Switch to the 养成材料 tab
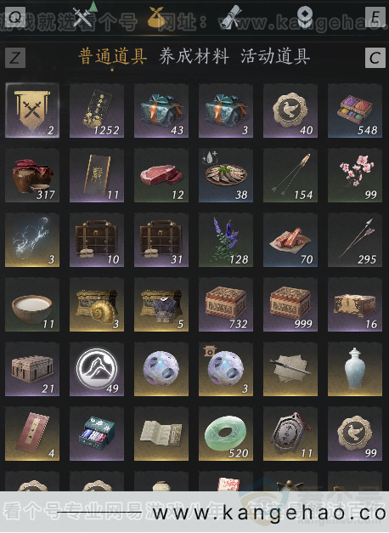The width and height of the screenshot is (389, 533). pos(194,56)
